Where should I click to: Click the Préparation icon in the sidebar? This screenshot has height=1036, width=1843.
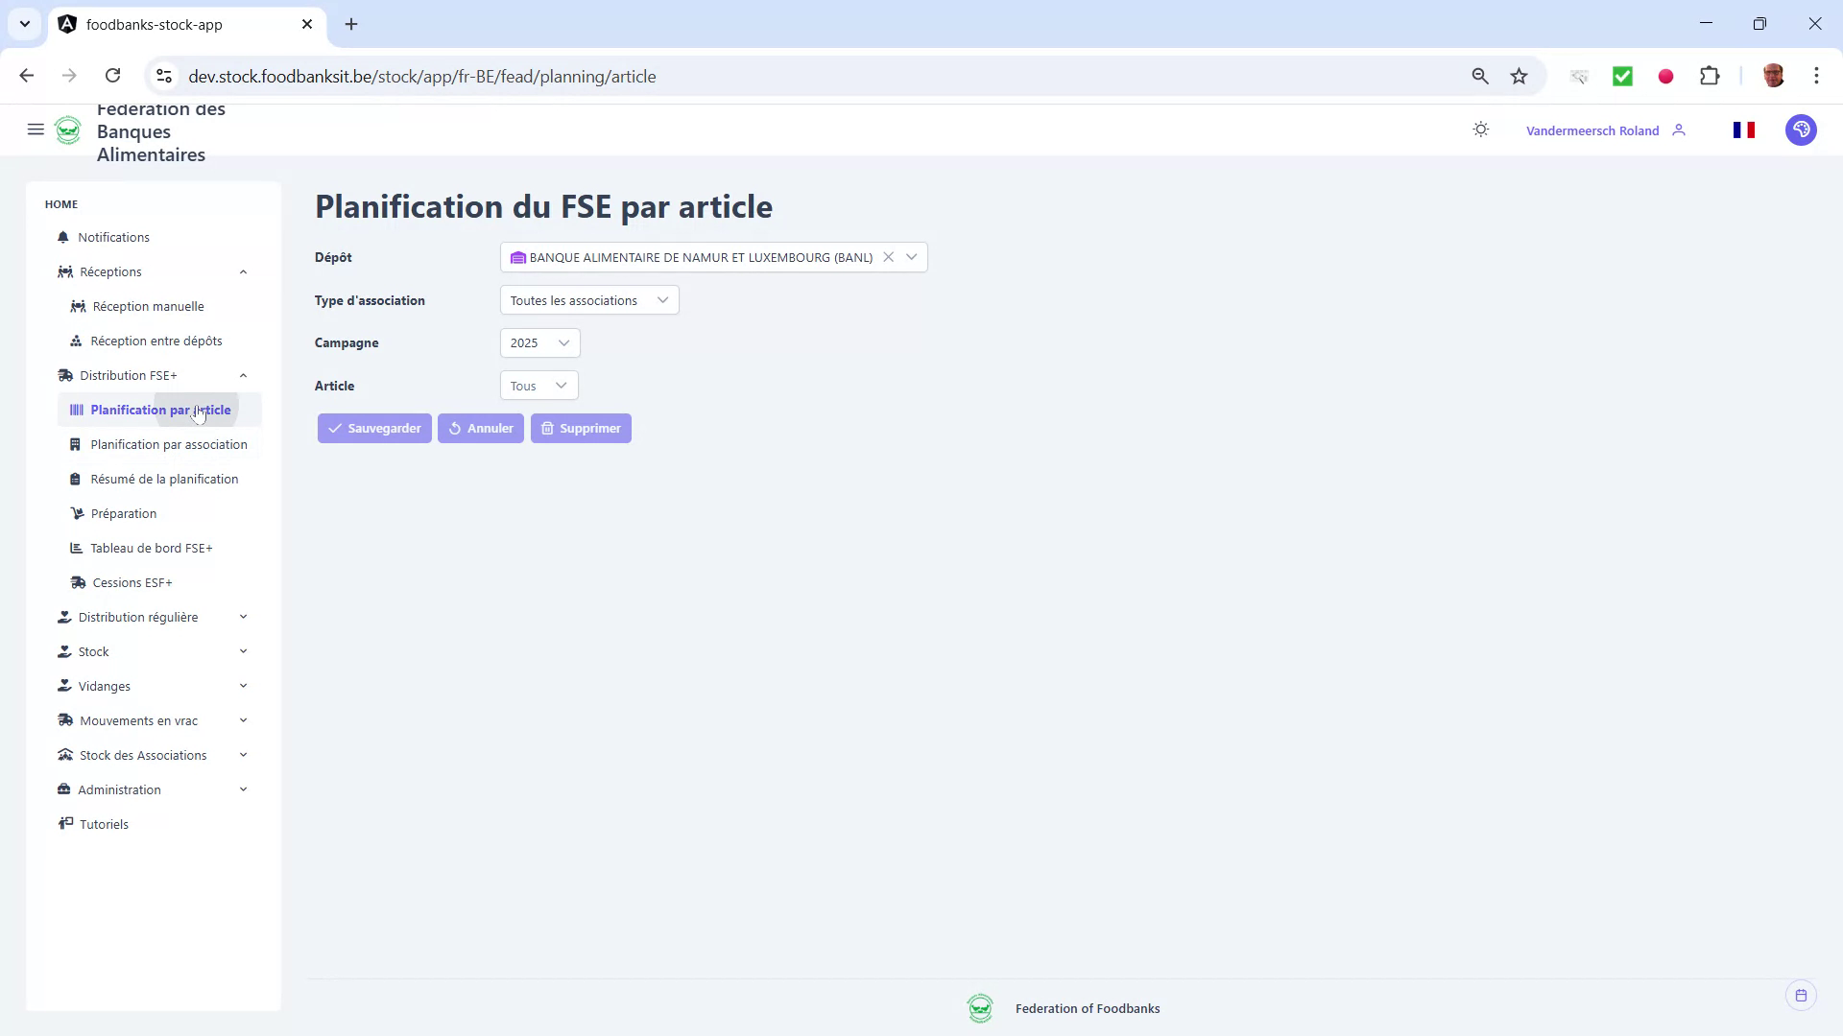tap(78, 513)
